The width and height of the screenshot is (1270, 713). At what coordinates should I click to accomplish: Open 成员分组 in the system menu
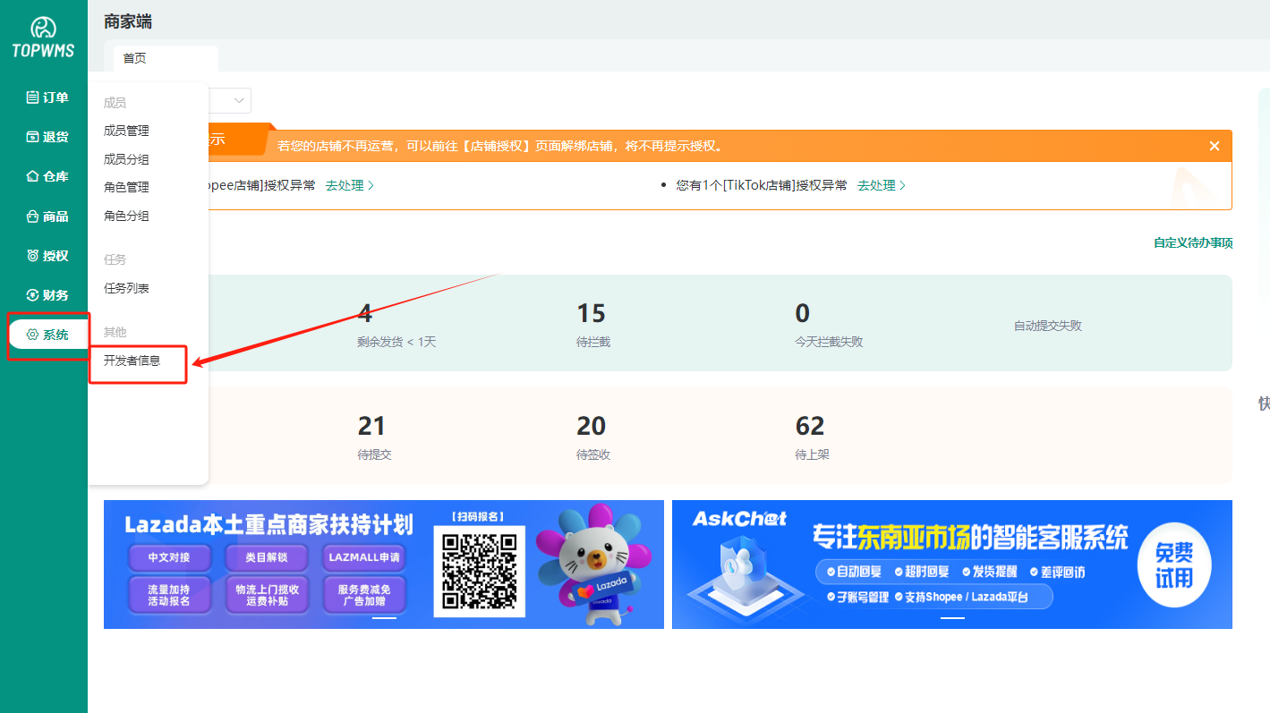(126, 159)
